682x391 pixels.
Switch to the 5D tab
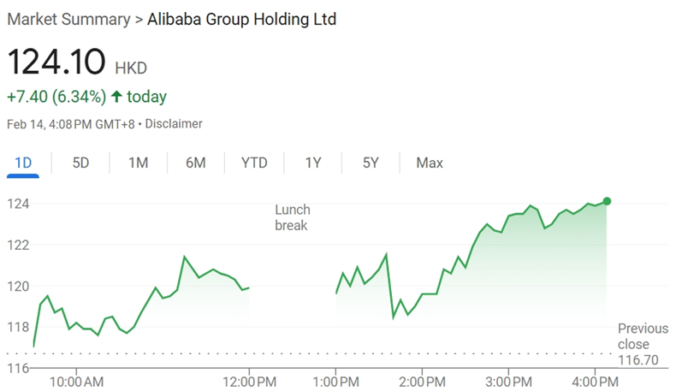pyautogui.click(x=80, y=163)
